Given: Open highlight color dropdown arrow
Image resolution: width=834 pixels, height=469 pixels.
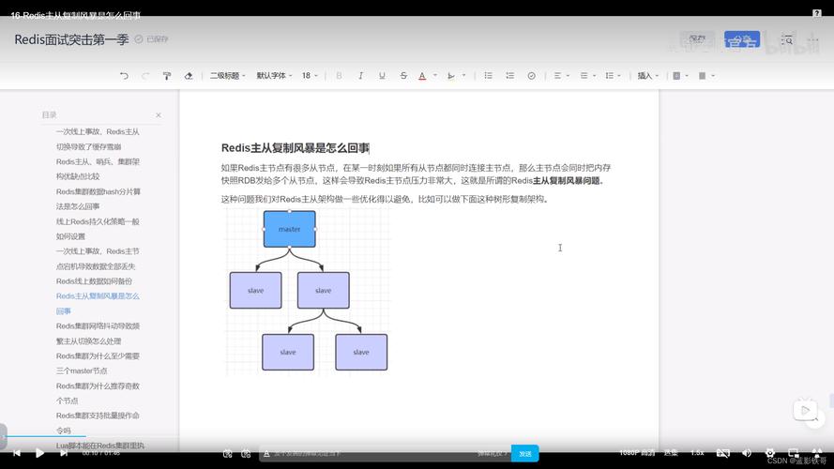Looking at the screenshot, I should [x=463, y=76].
